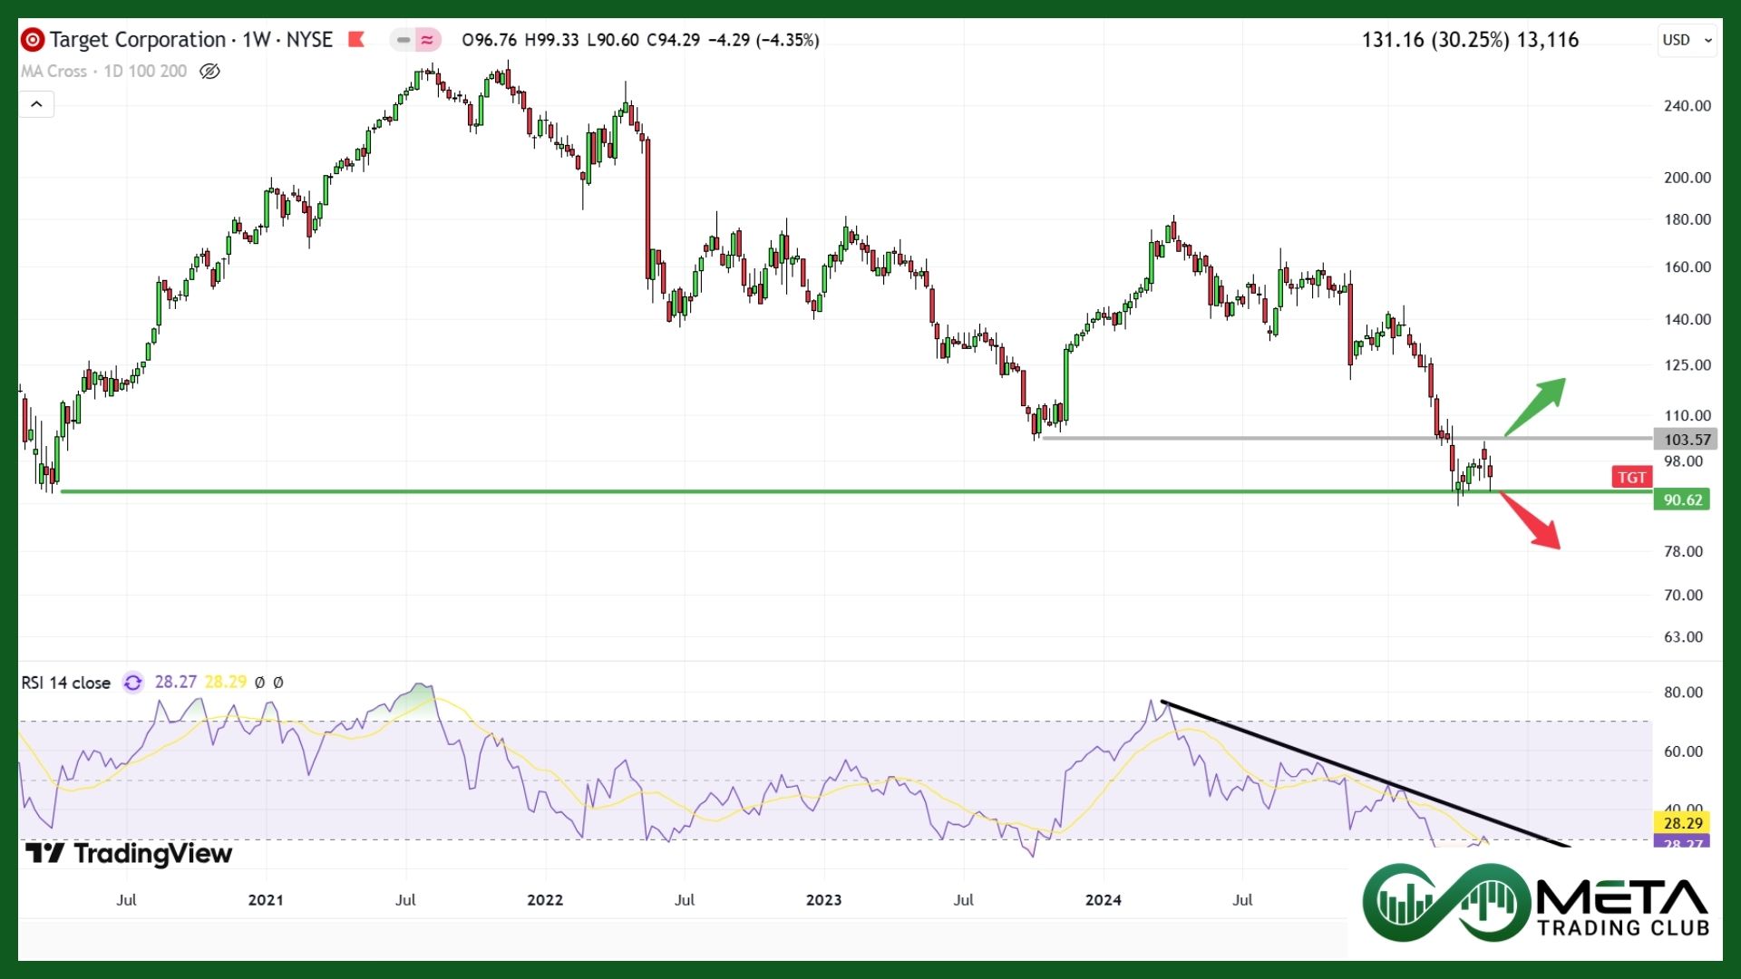Click the 103.57 grey price label
1741x979 pixels.
(x=1687, y=440)
